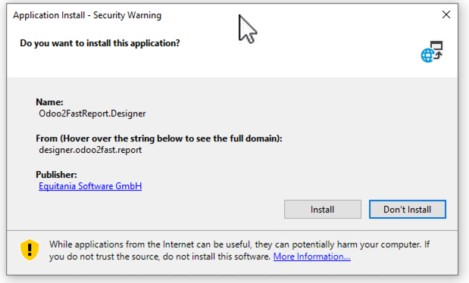Click the Name: label
This screenshot has width=469, height=283.
tap(50, 102)
